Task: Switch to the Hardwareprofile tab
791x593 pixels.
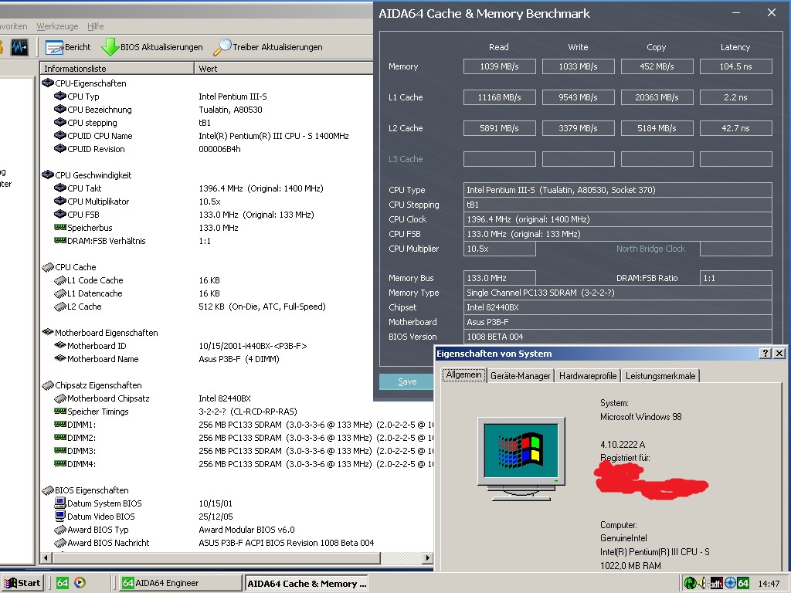Action: coord(588,376)
